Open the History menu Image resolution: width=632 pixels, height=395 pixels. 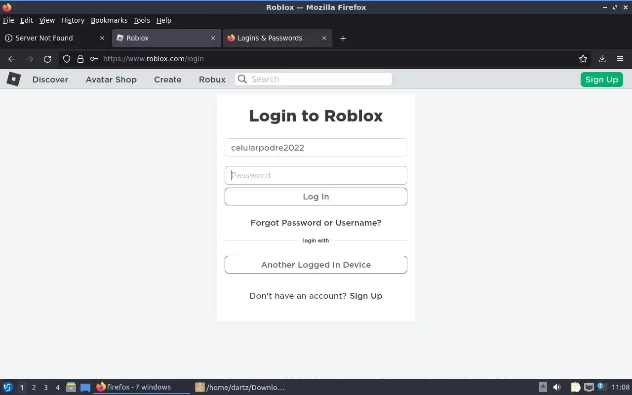pos(73,20)
